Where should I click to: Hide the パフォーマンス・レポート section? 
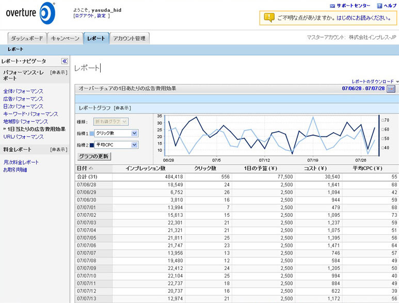click(x=58, y=73)
